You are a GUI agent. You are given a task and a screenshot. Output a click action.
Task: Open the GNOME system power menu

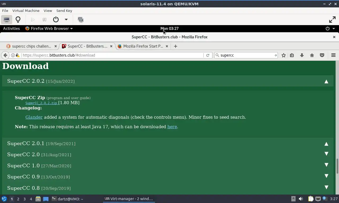click(330, 28)
